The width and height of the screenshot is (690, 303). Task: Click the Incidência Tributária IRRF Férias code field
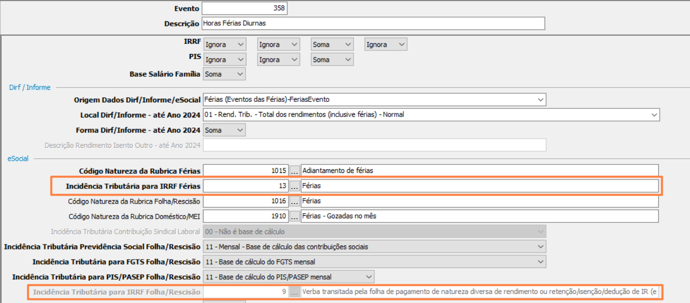pos(245,186)
